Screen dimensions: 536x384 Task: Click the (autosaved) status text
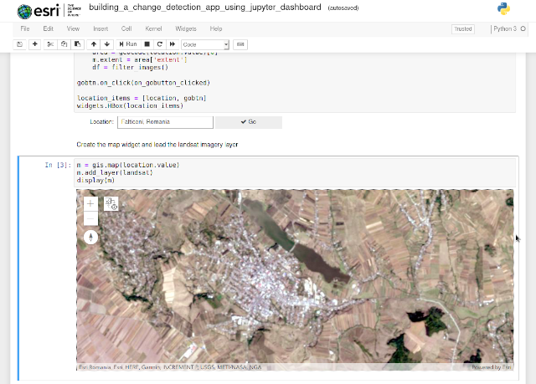[343, 8]
